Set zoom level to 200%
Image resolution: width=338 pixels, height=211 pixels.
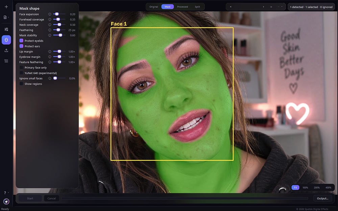(317, 188)
